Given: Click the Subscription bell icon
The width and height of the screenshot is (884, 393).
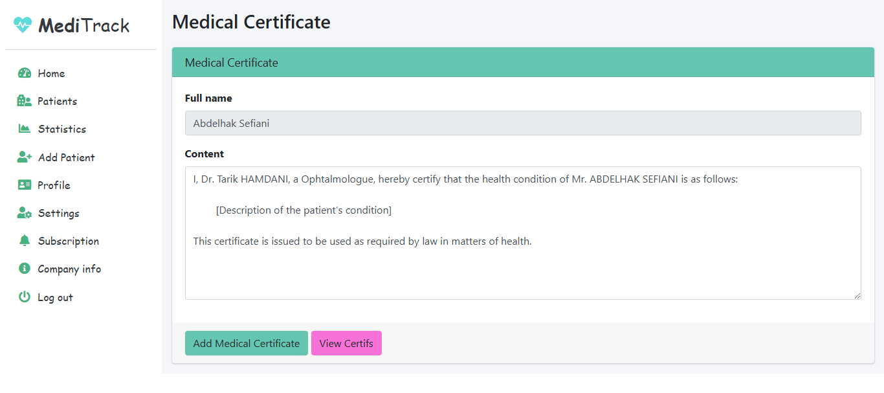Looking at the screenshot, I should tap(25, 241).
